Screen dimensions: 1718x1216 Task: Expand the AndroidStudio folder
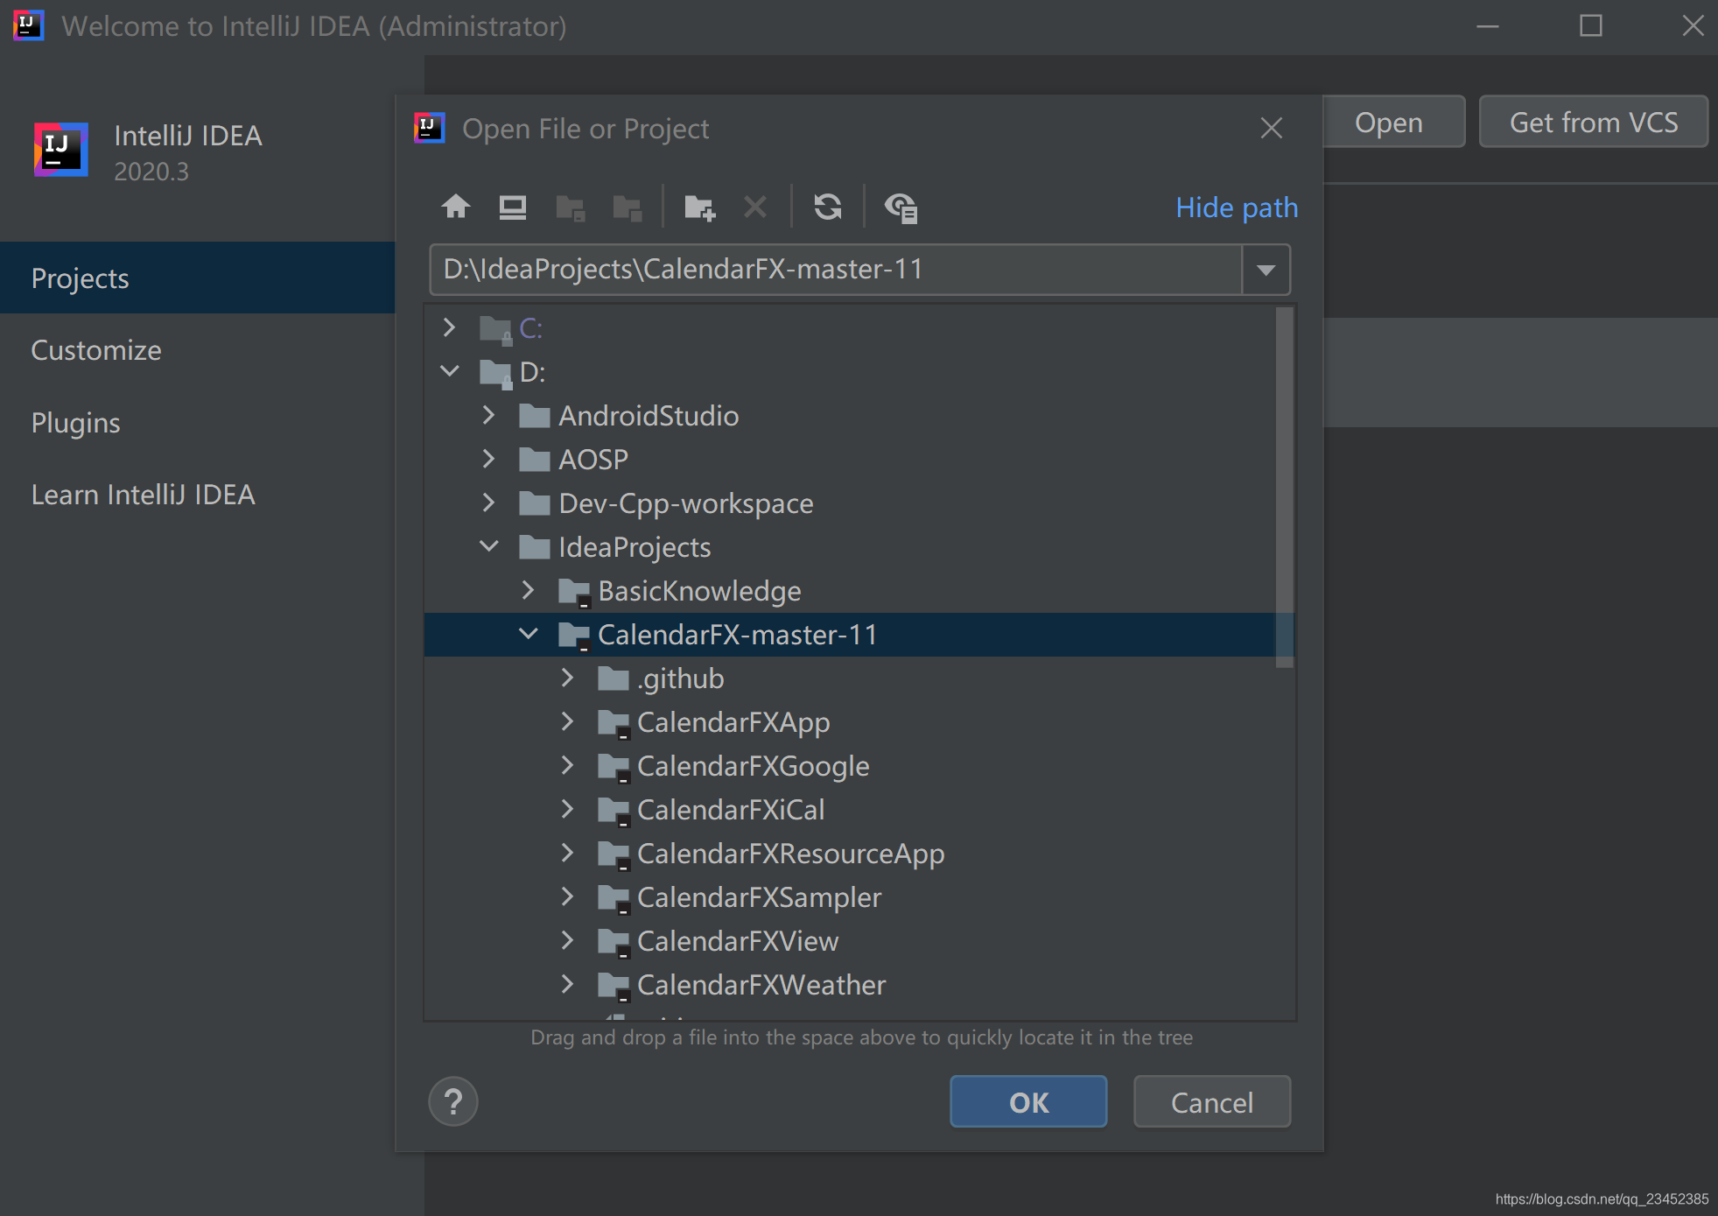(488, 415)
